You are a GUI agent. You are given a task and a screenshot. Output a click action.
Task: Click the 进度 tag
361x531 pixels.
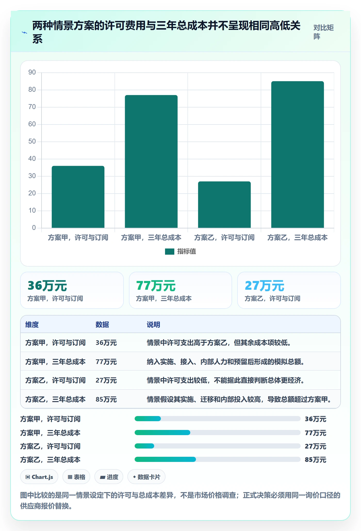pos(109,477)
